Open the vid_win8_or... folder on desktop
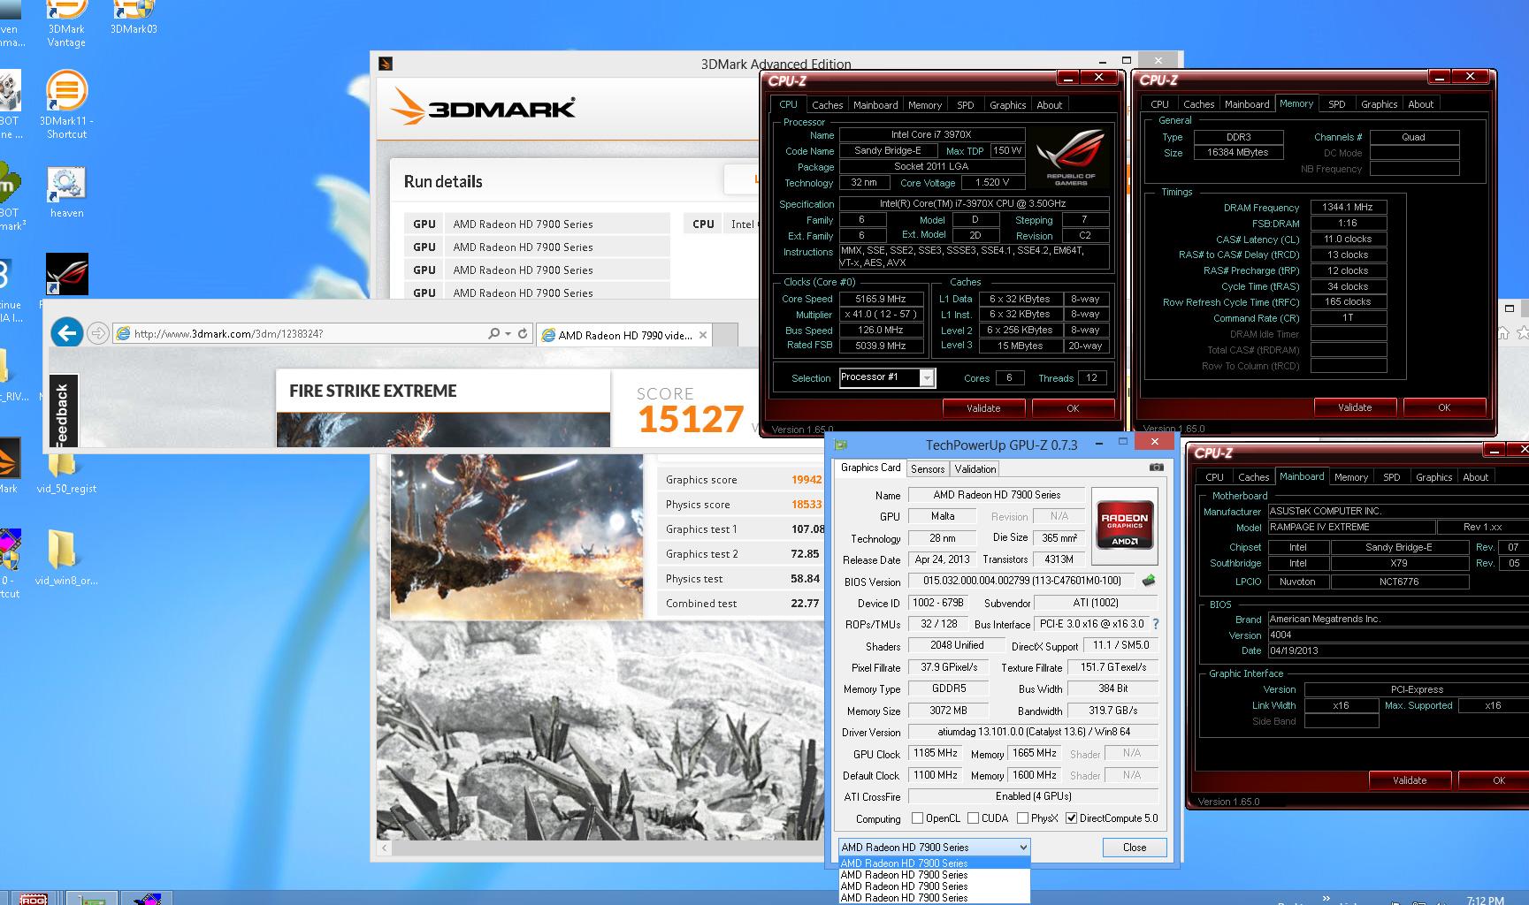This screenshot has width=1529, height=905. tap(66, 559)
